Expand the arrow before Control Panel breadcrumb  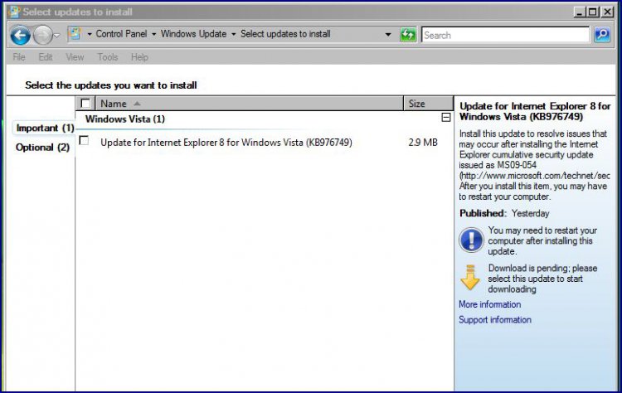point(90,35)
